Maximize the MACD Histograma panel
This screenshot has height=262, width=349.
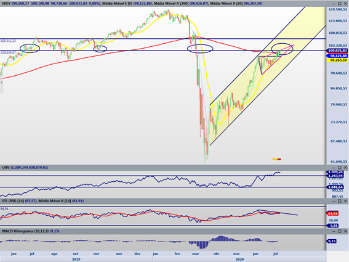click(x=340, y=231)
